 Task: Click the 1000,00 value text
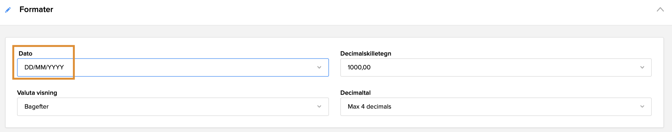(359, 67)
